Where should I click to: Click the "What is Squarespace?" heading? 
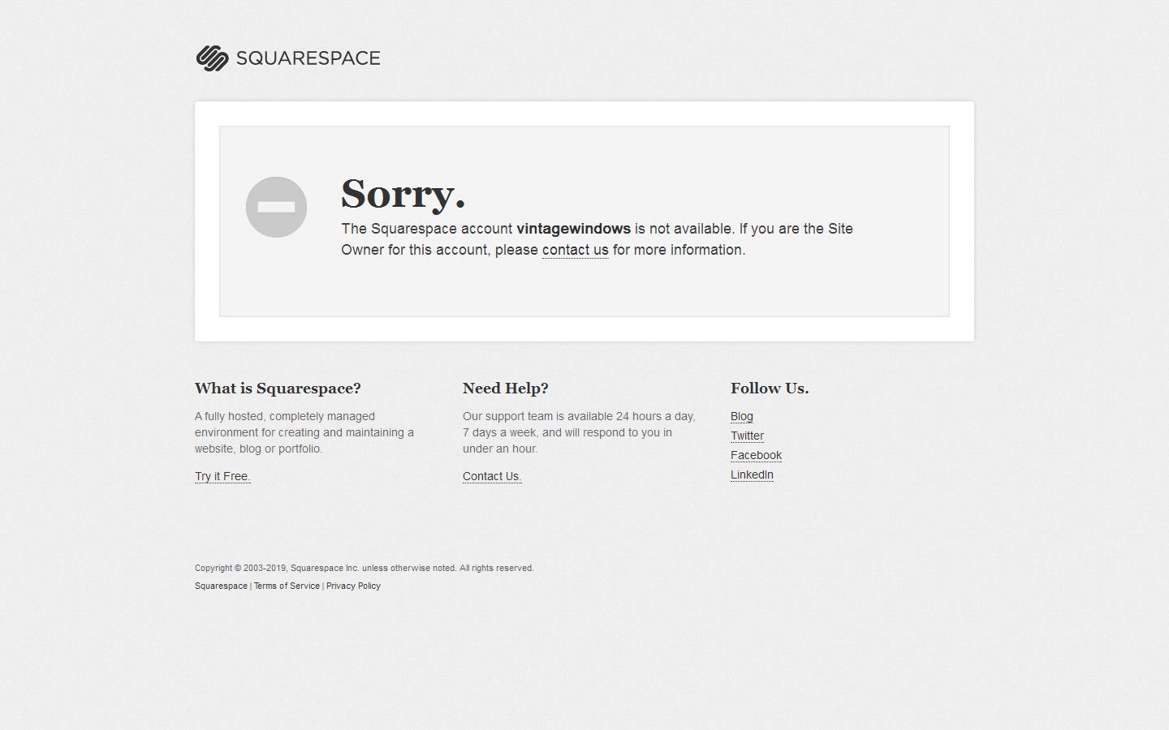(278, 389)
